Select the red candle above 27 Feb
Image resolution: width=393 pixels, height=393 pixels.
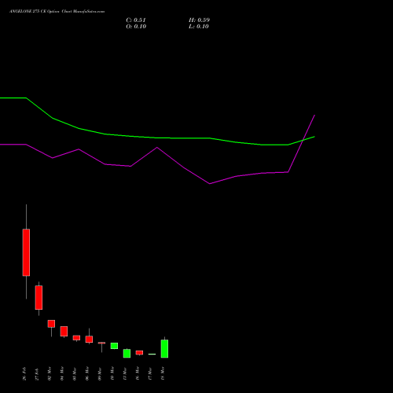(39, 297)
